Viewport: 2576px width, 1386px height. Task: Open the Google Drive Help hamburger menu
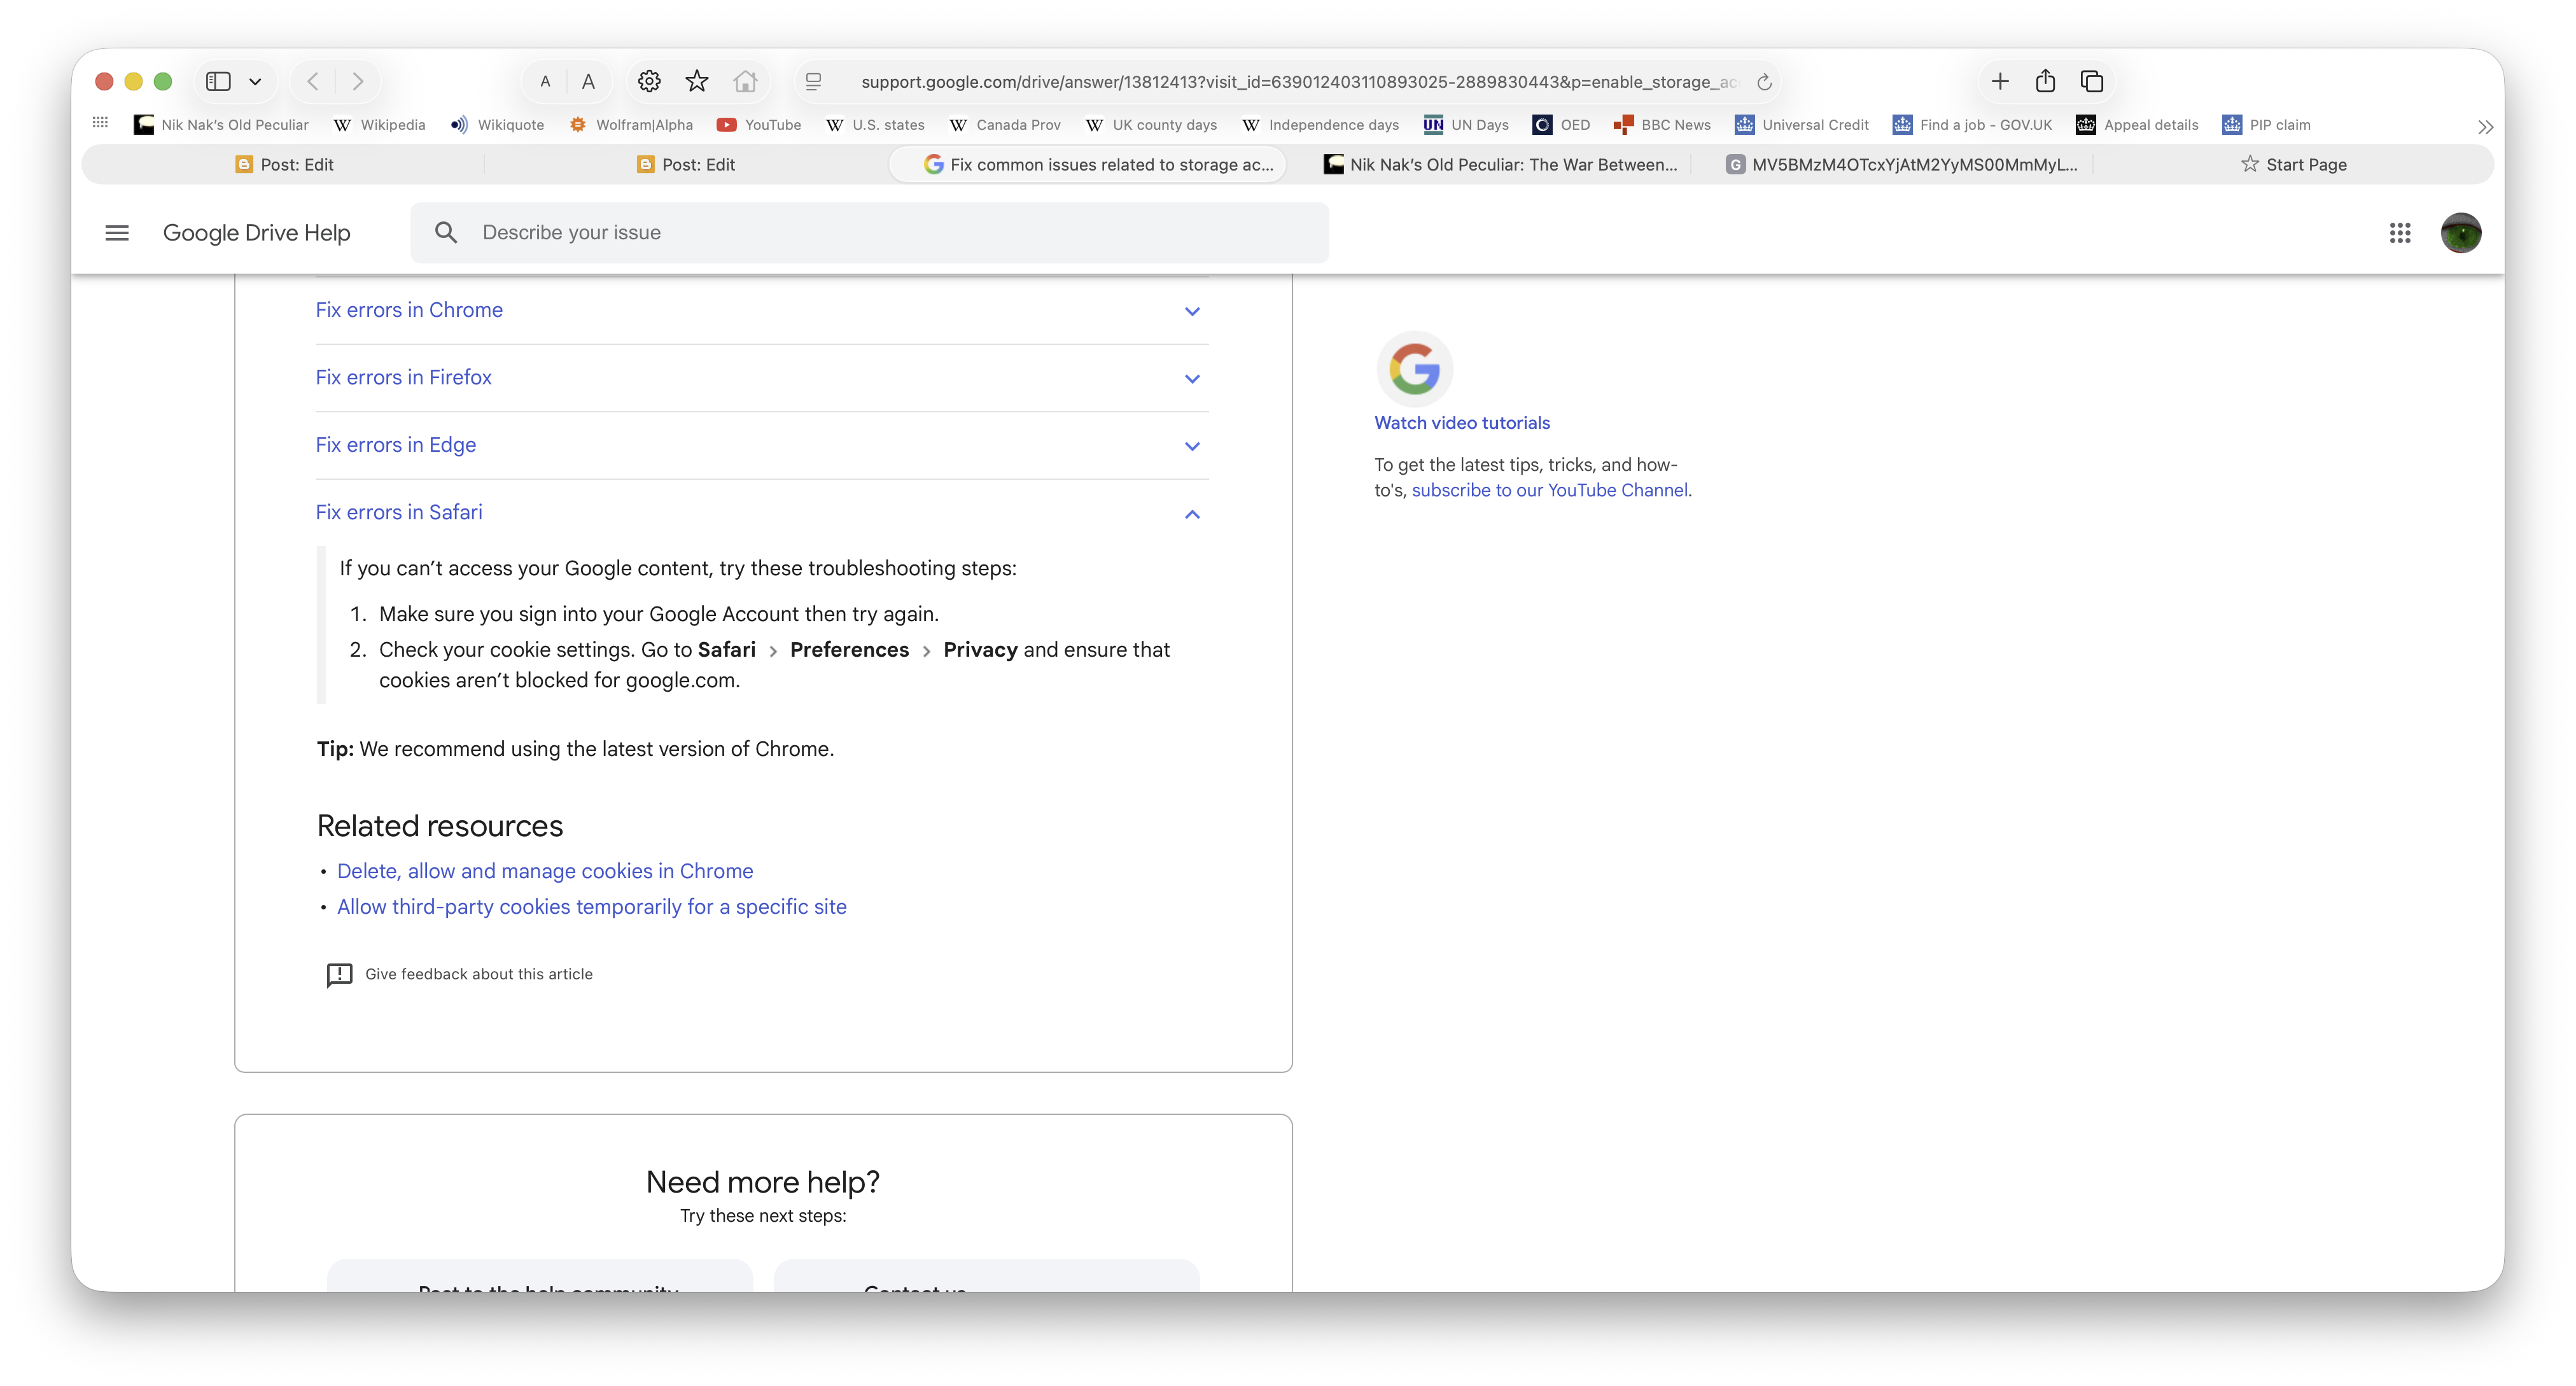tap(117, 233)
